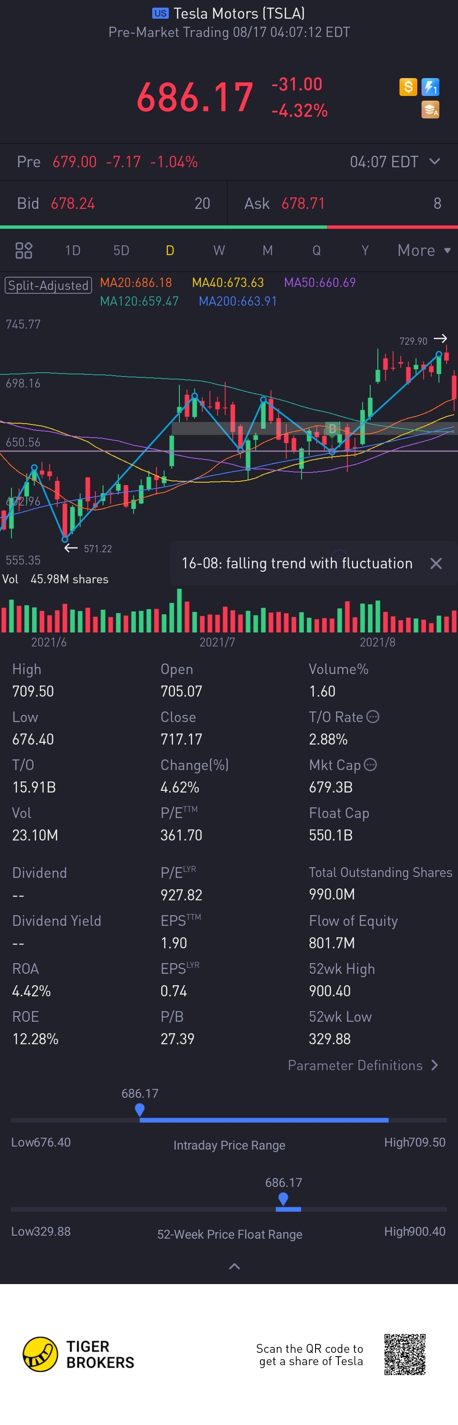Select the D daily chart tab
The width and height of the screenshot is (458, 1425).
click(x=170, y=250)
